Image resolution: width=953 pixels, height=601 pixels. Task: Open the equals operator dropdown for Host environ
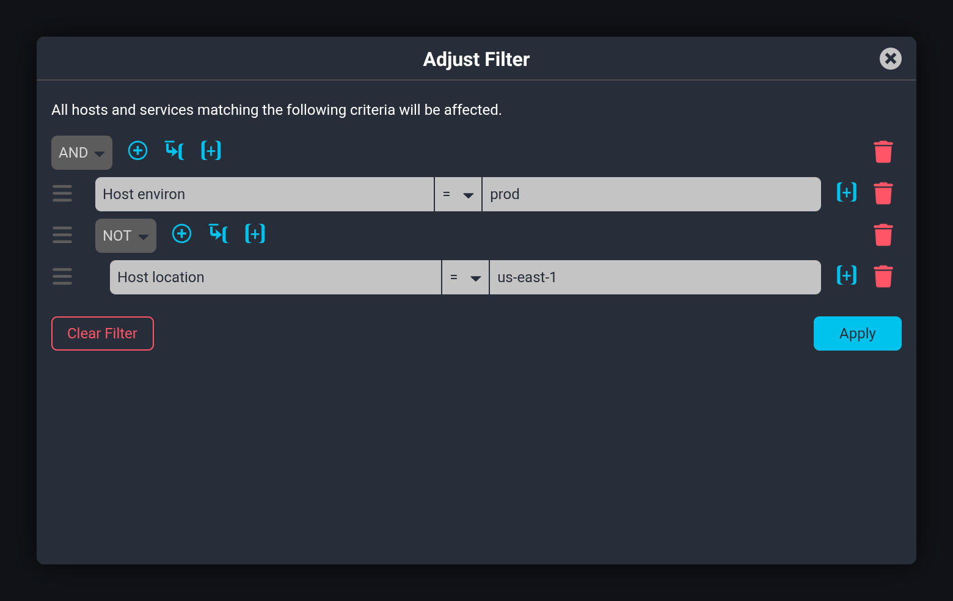[x=458, y=194]
